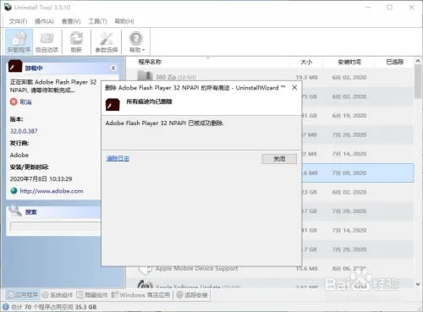
Task: Select the Uninstaller toolbar icon
Action: coord(19,41)
